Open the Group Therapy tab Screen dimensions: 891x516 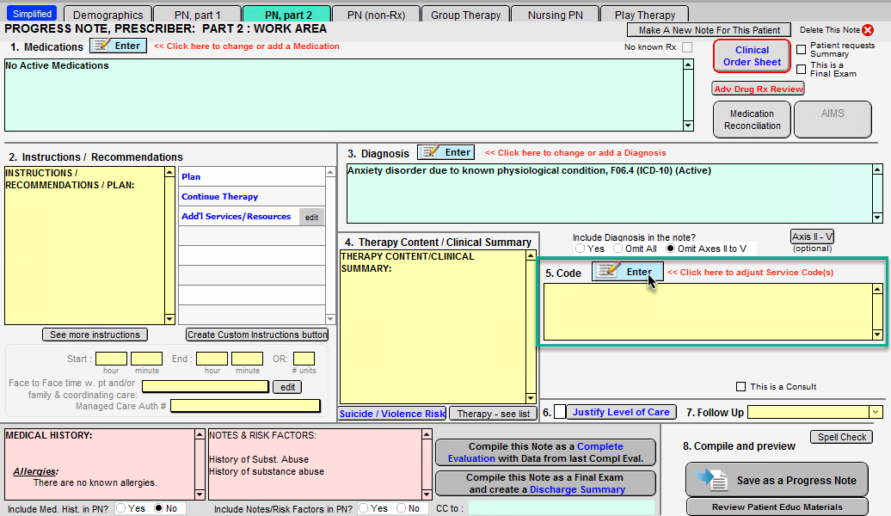[x=465, y=15]
